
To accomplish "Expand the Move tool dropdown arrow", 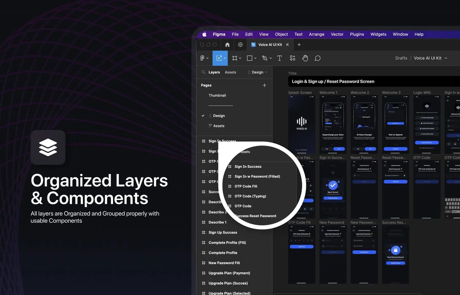I will tap(225, 58).
